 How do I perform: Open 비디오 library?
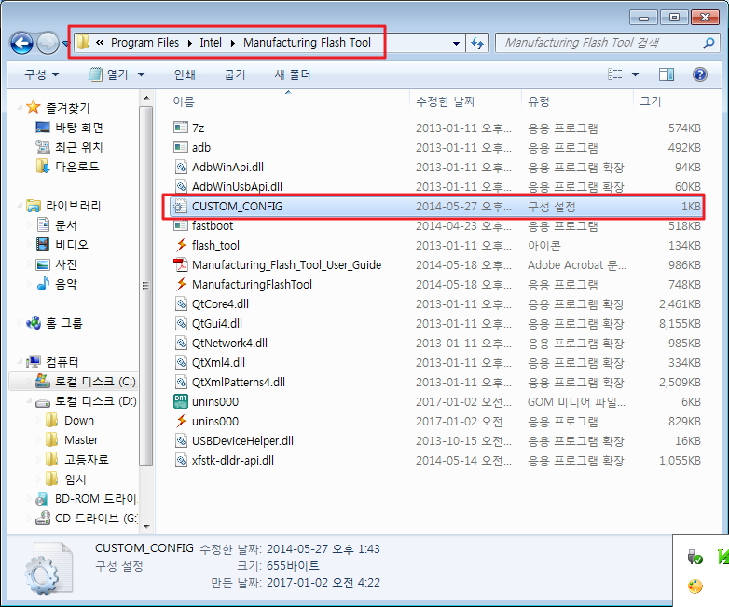pos(72,244)
